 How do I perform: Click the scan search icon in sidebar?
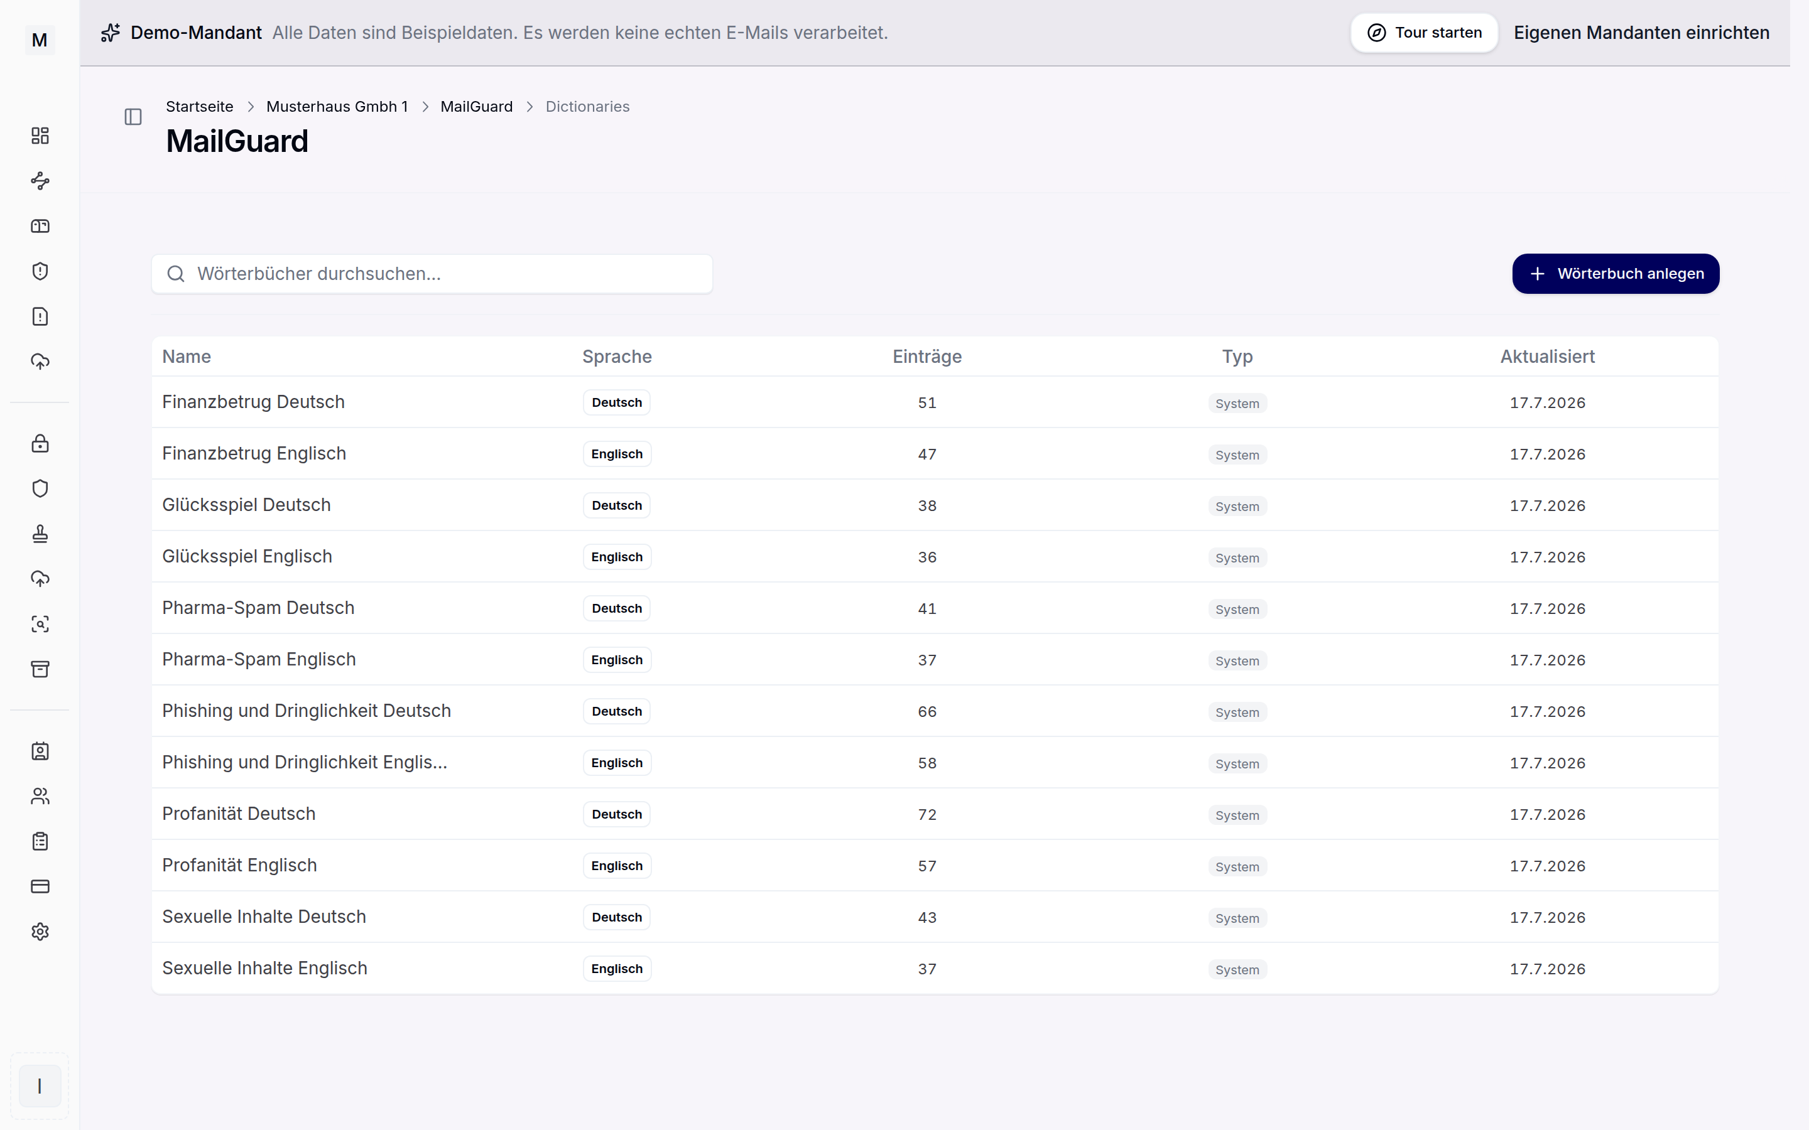pos(40,624)
